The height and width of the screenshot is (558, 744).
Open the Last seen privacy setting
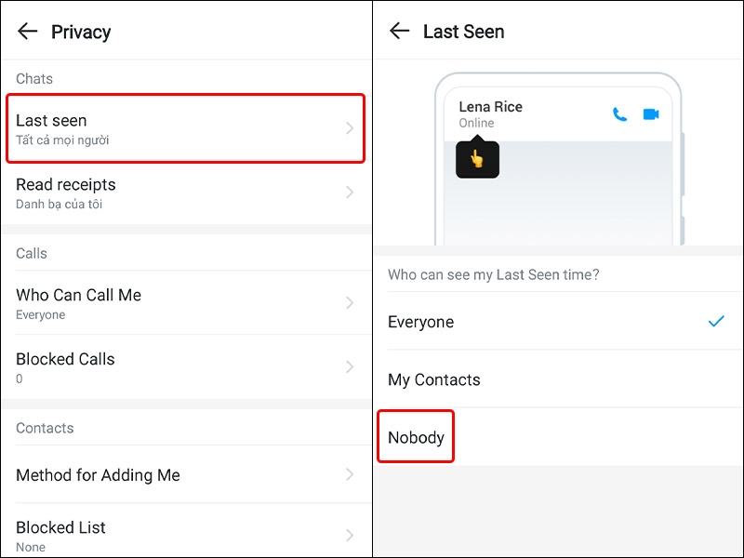point(185,128)
